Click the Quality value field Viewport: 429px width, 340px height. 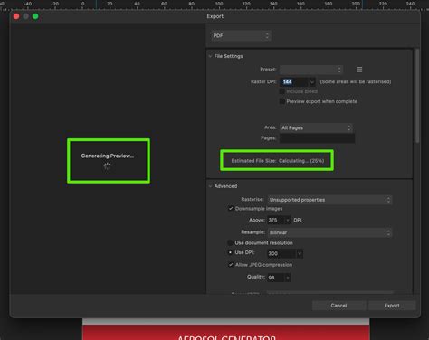point(276,278)
